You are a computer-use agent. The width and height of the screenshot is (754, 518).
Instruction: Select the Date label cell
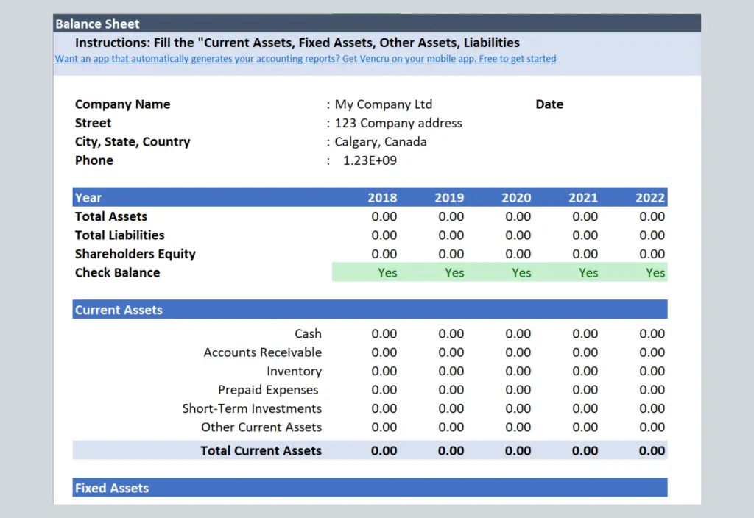tap(549, 104)
